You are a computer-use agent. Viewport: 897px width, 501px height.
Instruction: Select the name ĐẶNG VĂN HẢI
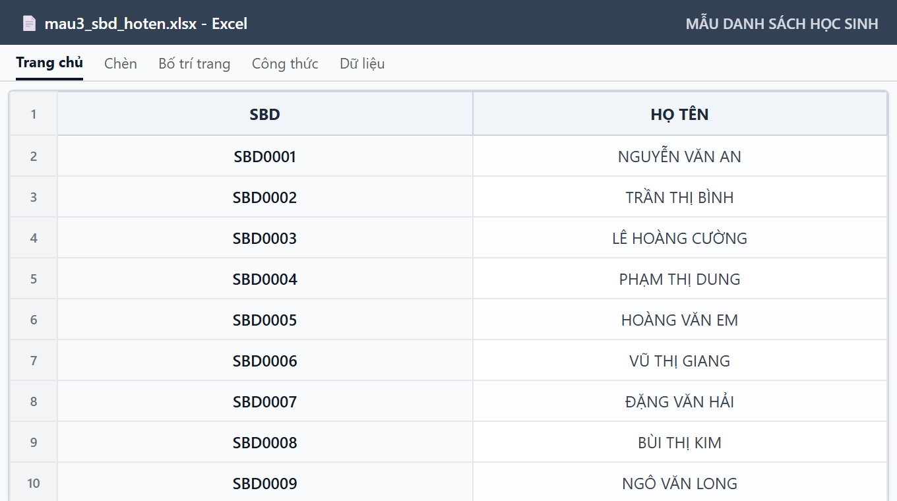(680, 401)
